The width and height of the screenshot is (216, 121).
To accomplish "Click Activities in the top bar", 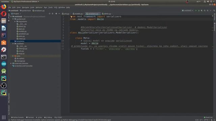I will pos(5,1).
